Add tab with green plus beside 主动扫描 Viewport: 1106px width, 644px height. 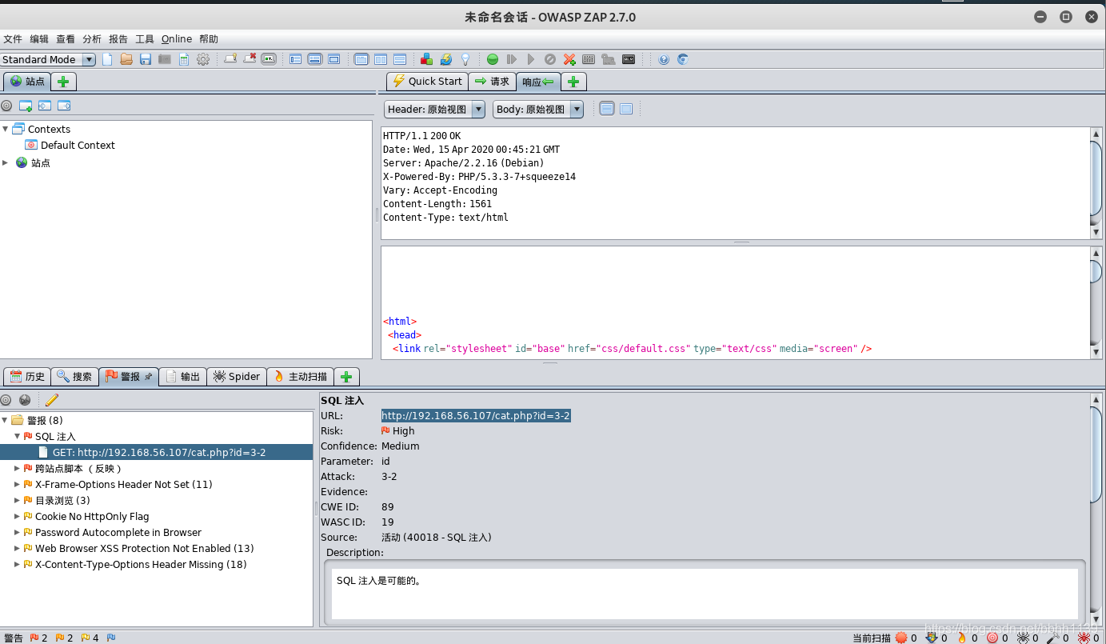tap(346, 376)
